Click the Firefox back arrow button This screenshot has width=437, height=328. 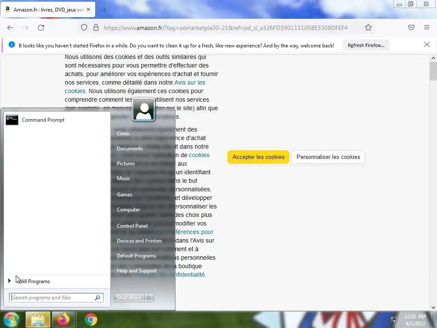pos(10,28)
